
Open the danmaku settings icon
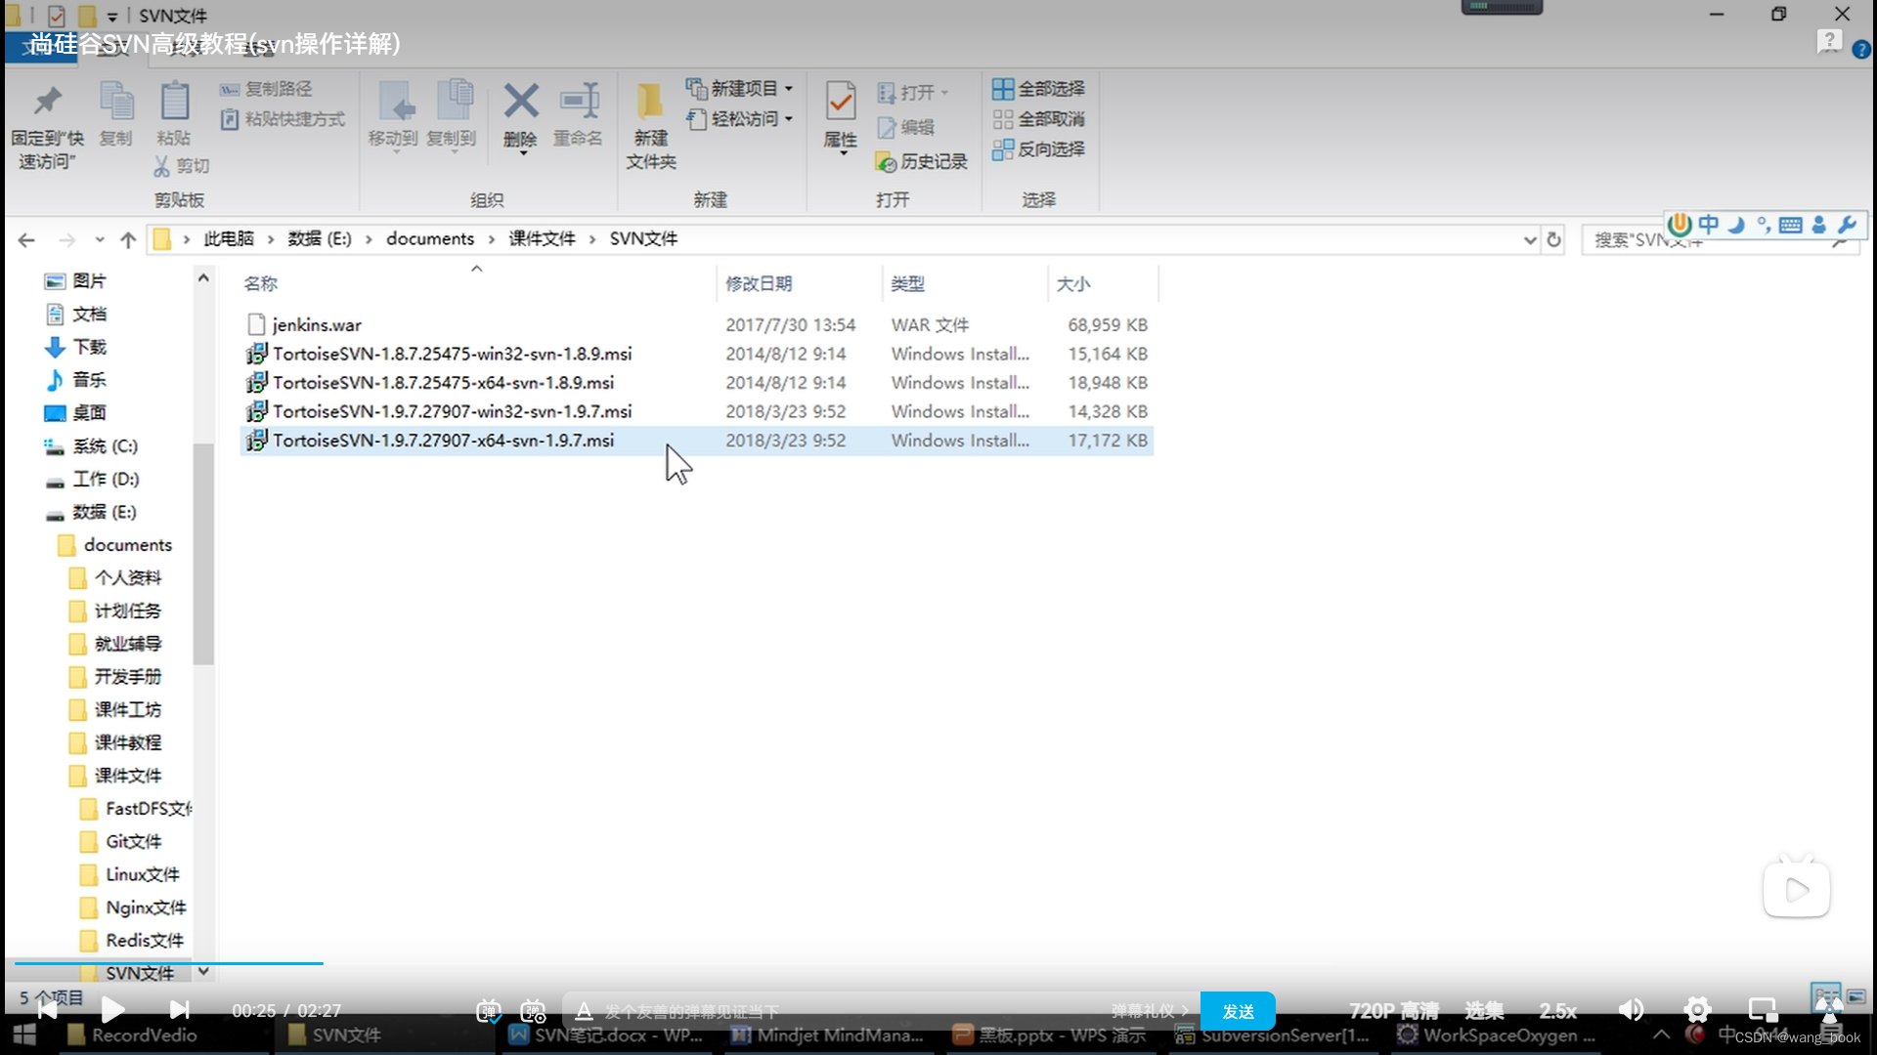click(x=533, y=1011)
